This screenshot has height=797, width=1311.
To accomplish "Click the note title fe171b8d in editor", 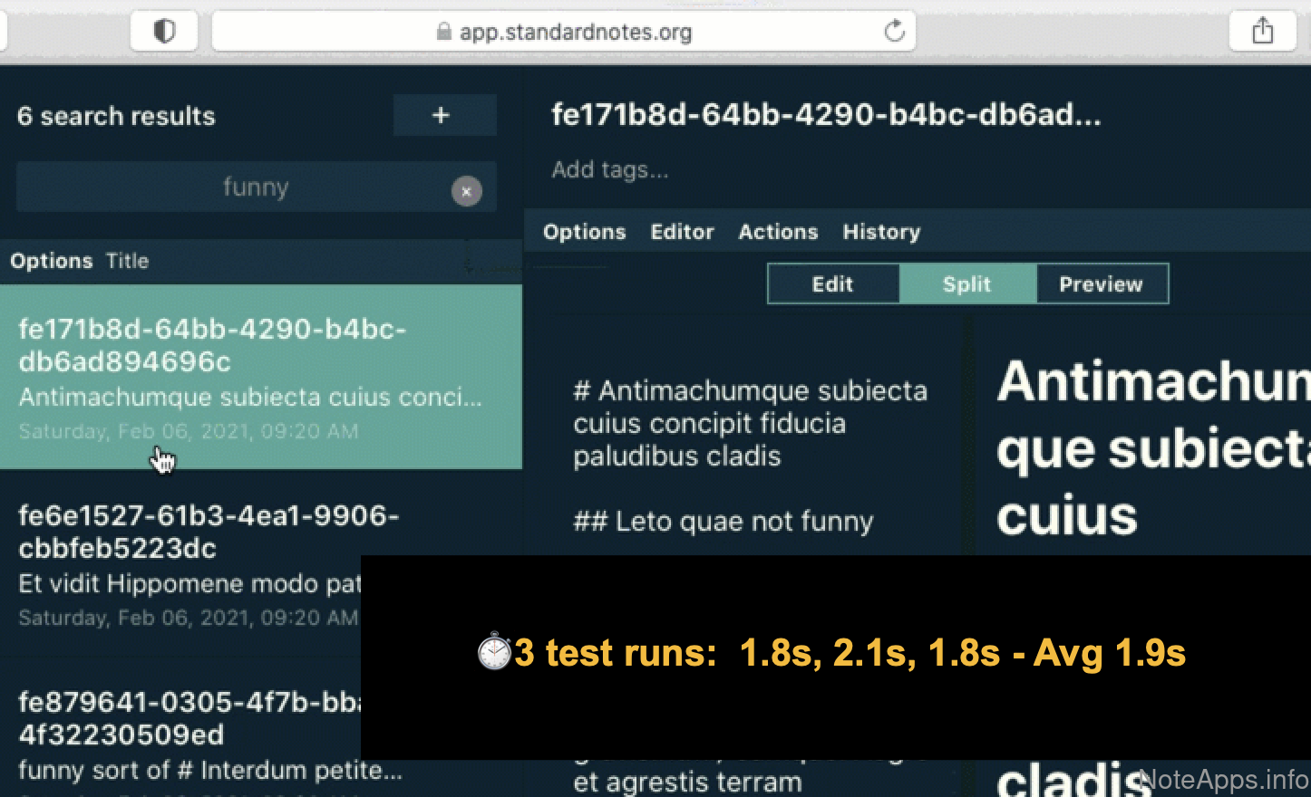I will pyautogui.click(x=825, y=115).
